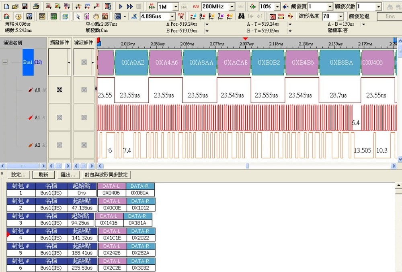Show the binary listing display mode icon
The width and height of the screenshot is (402, 272).
[x=53, y=16]
